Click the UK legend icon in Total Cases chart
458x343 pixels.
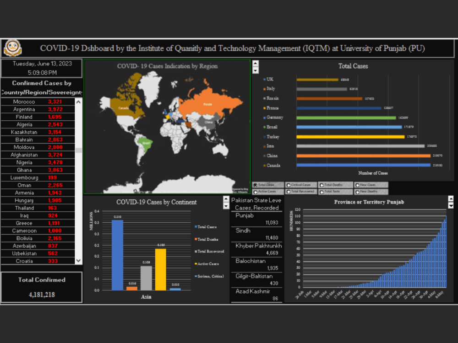pyautogui.click(x=264, y=79)
